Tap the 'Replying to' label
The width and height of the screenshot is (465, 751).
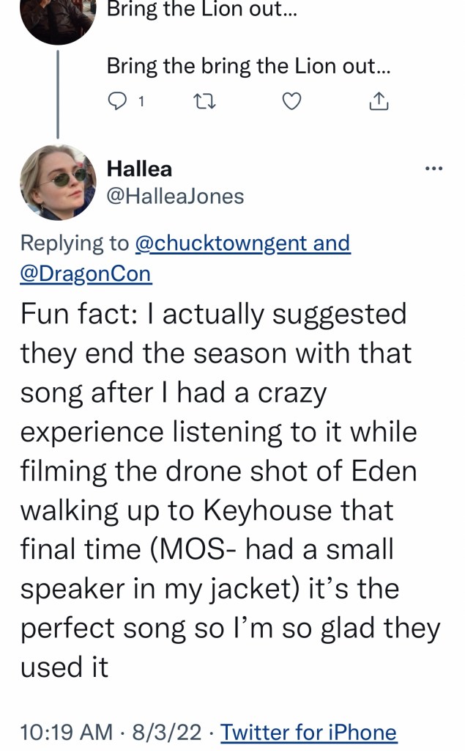[73, 243]
